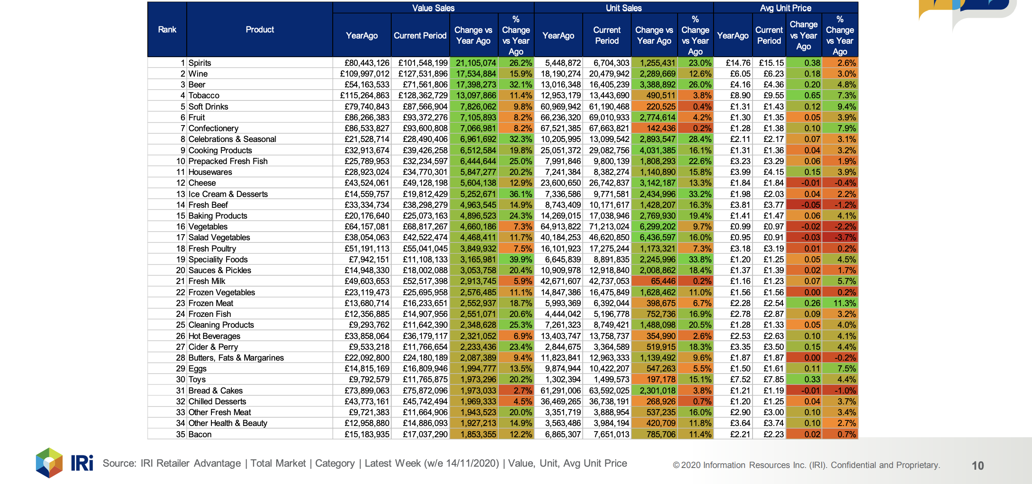
Task: Click Wine year-ago value £109,997,012
Action: (x=362, y=74)
